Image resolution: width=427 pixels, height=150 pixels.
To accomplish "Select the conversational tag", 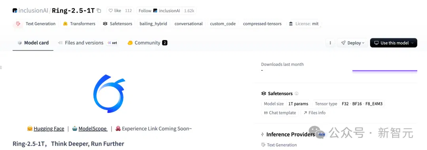I will [x=189, y=24].
